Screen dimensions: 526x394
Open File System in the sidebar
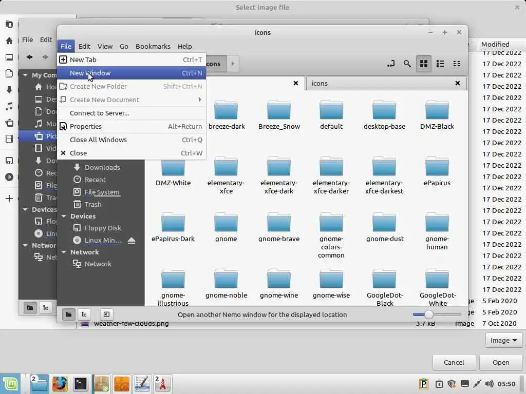(102, 192)
